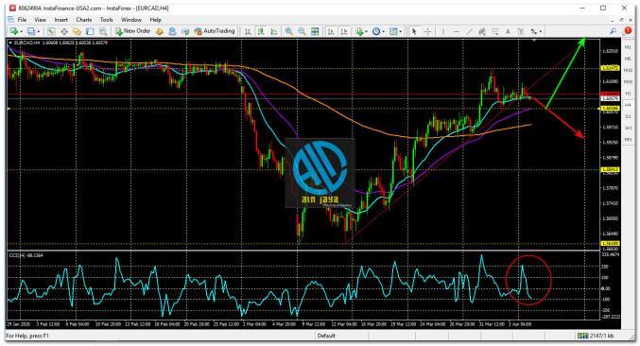Toggle the Market Watch window icon

click(51, 31)
